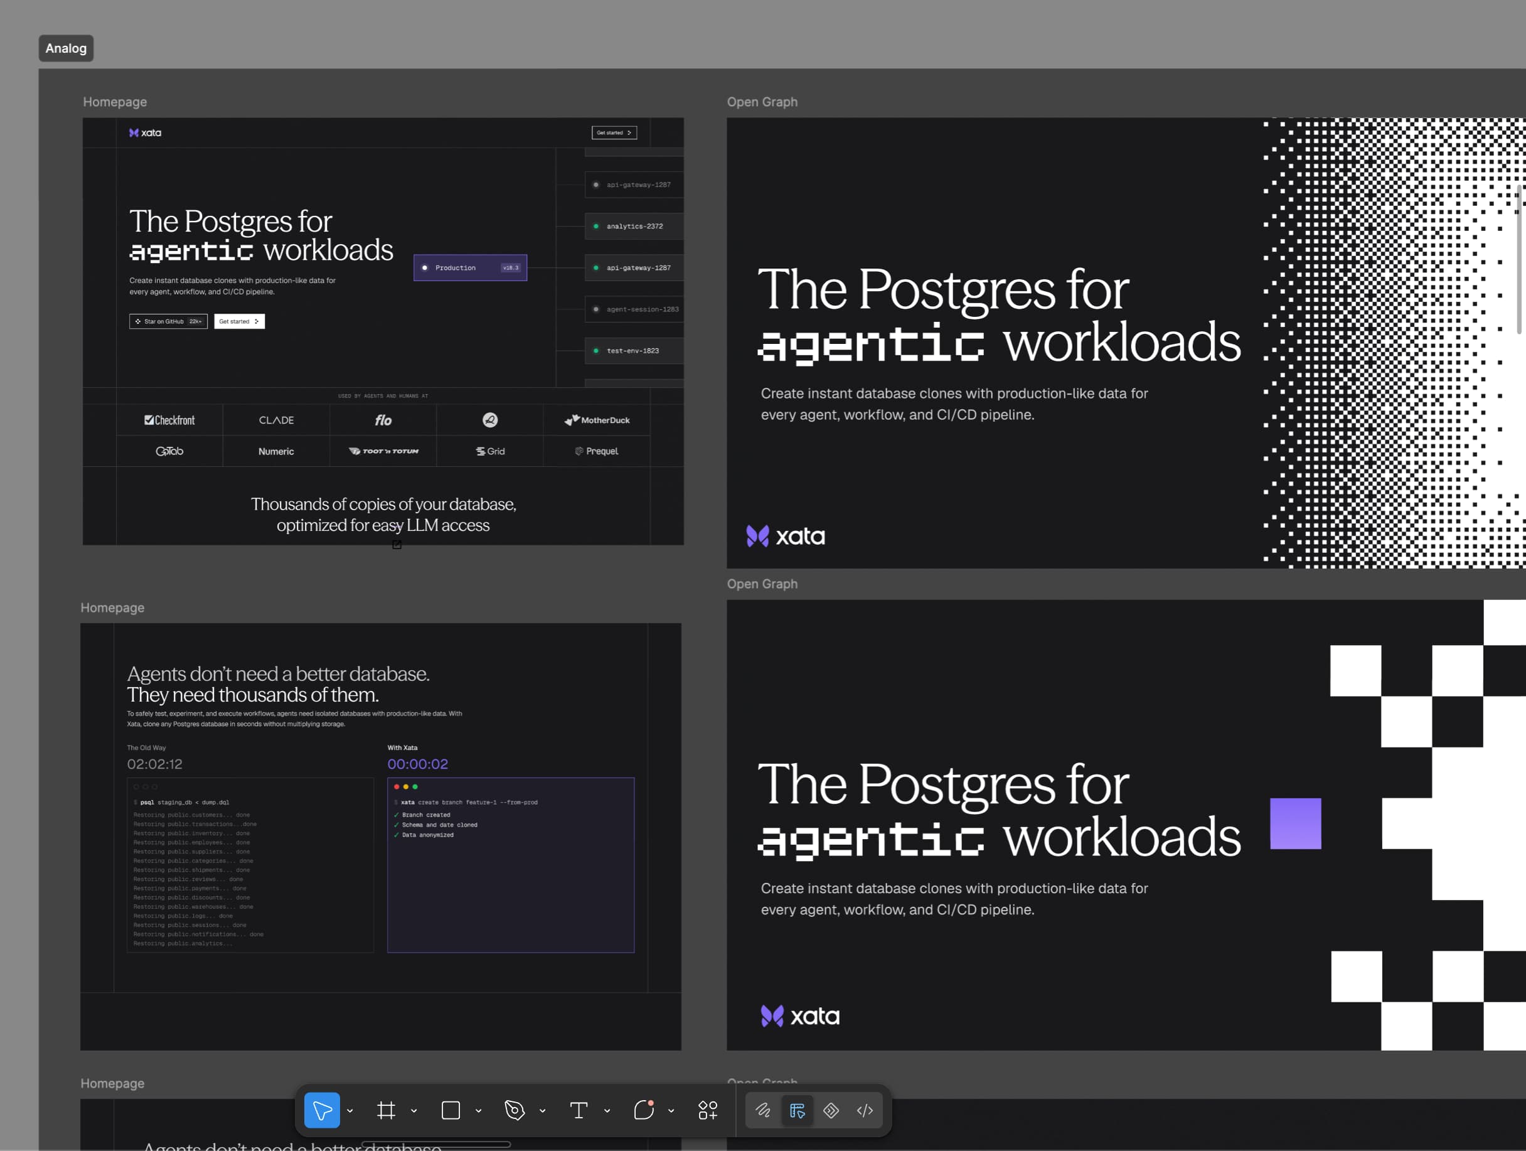The width and height of the screenshot is (1526, 1151).
Task: Expand the Move tool dropdown arrow
Action: (349, 1111)
